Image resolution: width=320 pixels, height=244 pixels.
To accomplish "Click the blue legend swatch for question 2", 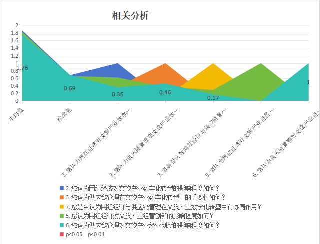I will click(x=62, y=189).
